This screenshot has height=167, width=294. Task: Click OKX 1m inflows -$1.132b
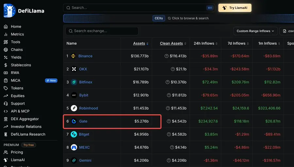click(x=273, y=69)
